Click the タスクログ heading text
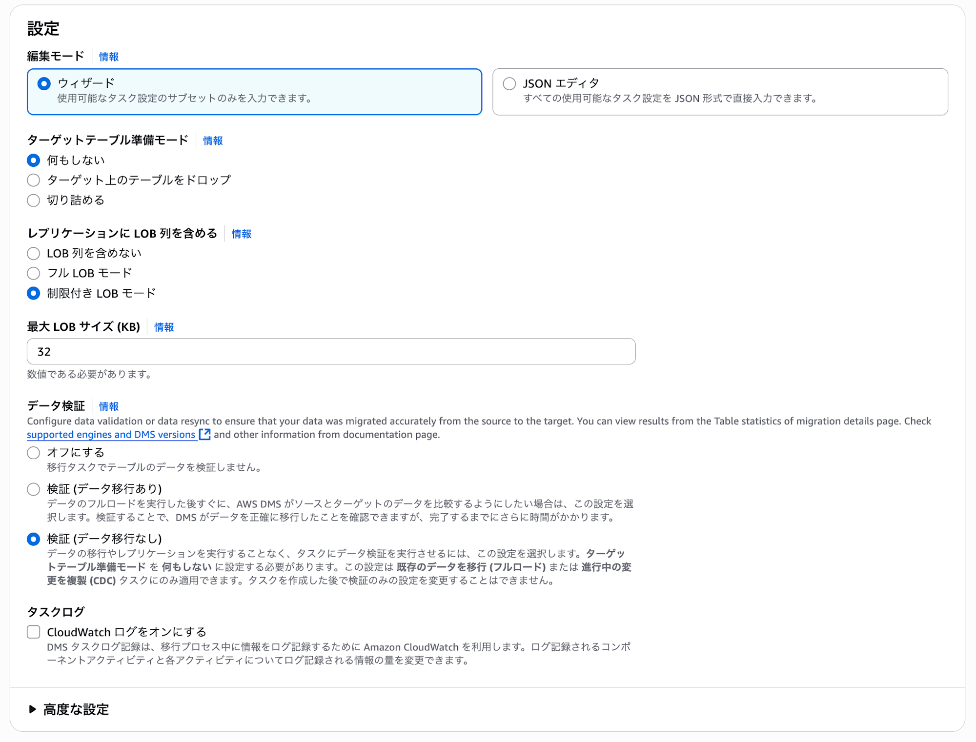The image size is (976, 742). (x=56, y=612)
